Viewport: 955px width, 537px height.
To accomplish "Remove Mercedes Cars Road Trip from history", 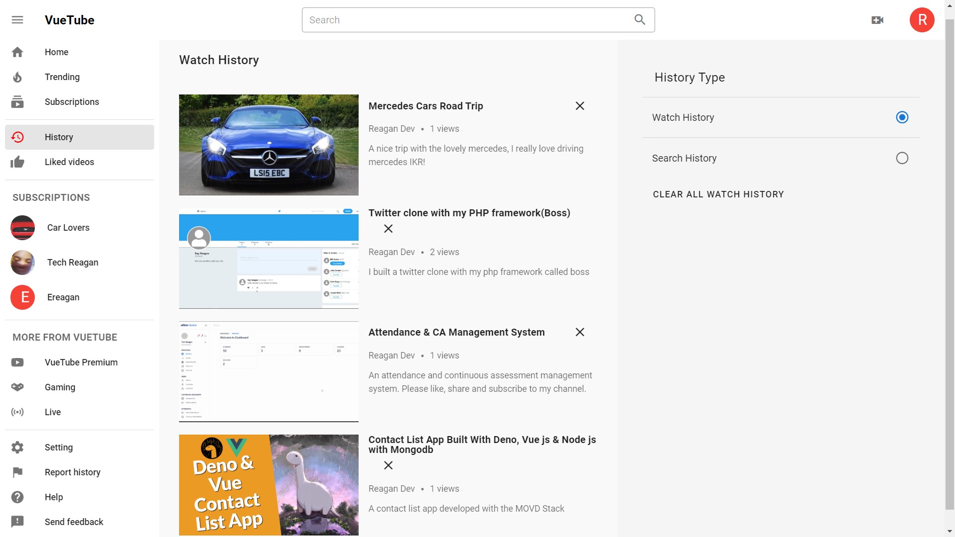I will pos(579,106).
